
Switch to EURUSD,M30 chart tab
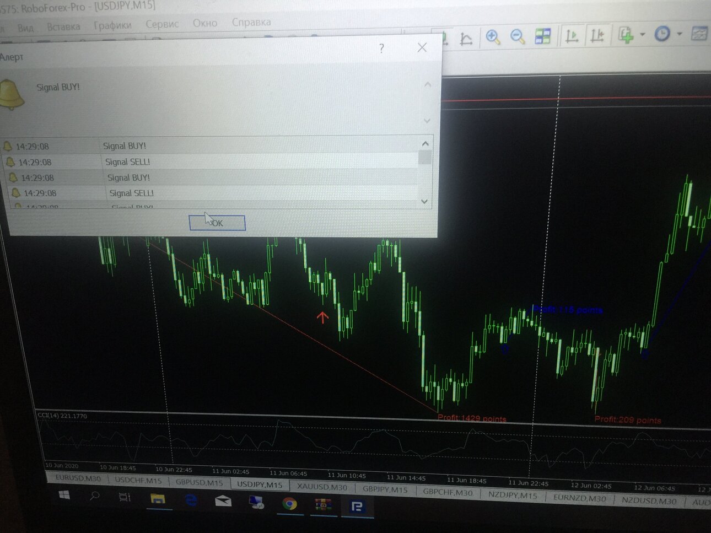[x=78, y=478]
